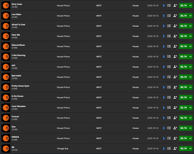Play the A10 track preview
This screenshot has width=194, height=154.
tap(164, 67)
